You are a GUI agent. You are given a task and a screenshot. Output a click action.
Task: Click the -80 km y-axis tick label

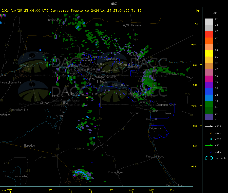[x=196, y=24]
